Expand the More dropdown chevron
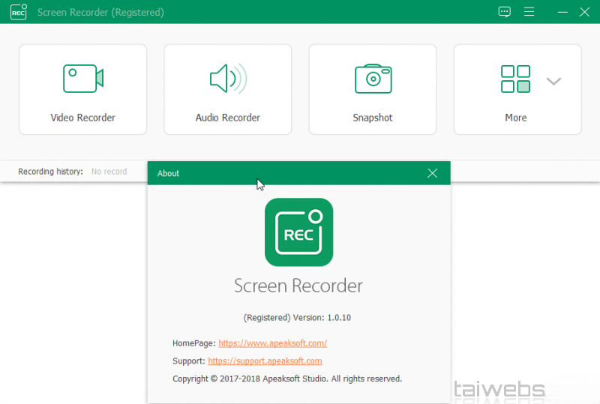This screenshot has width=600, height=404. [x=553, y=81]
